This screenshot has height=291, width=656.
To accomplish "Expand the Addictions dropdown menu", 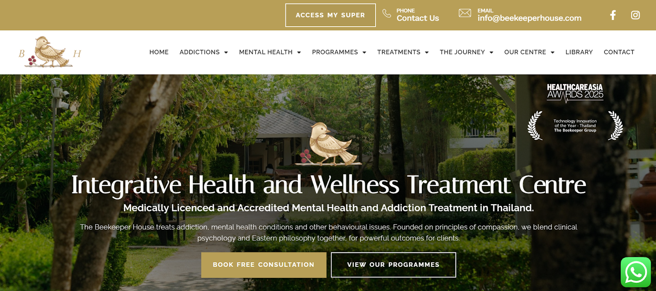I will [x=204, y=52].
